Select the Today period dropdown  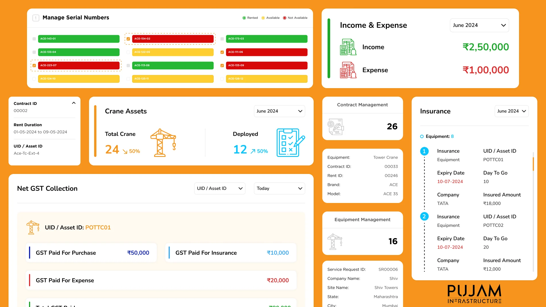coord(279,188)
